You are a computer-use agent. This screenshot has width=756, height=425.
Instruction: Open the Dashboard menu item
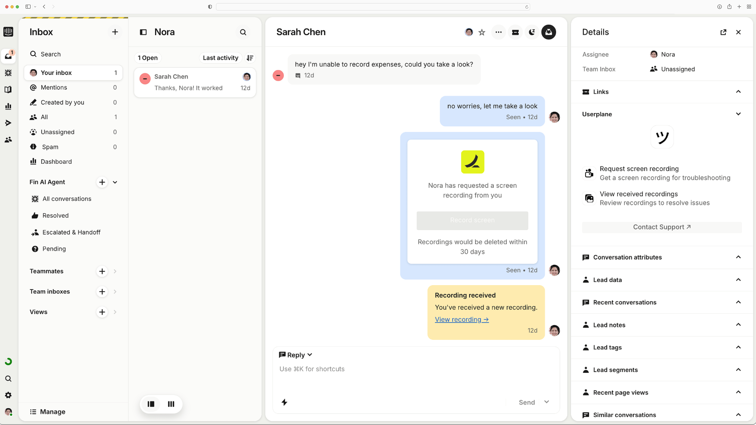coord(56,162)
